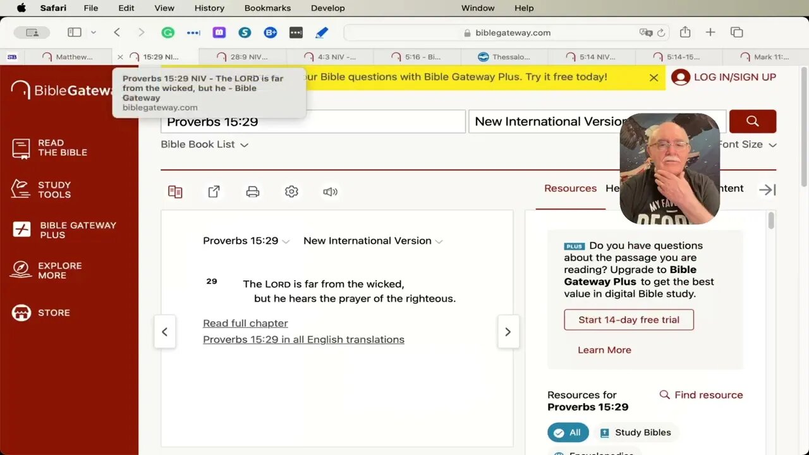This screenshot has height=455, width=809.
Task: Open Explore More in sidebar
Action: (47, 270)
